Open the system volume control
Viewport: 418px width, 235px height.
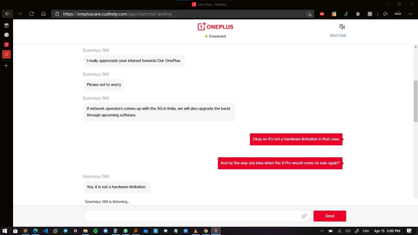click(348, 231)
